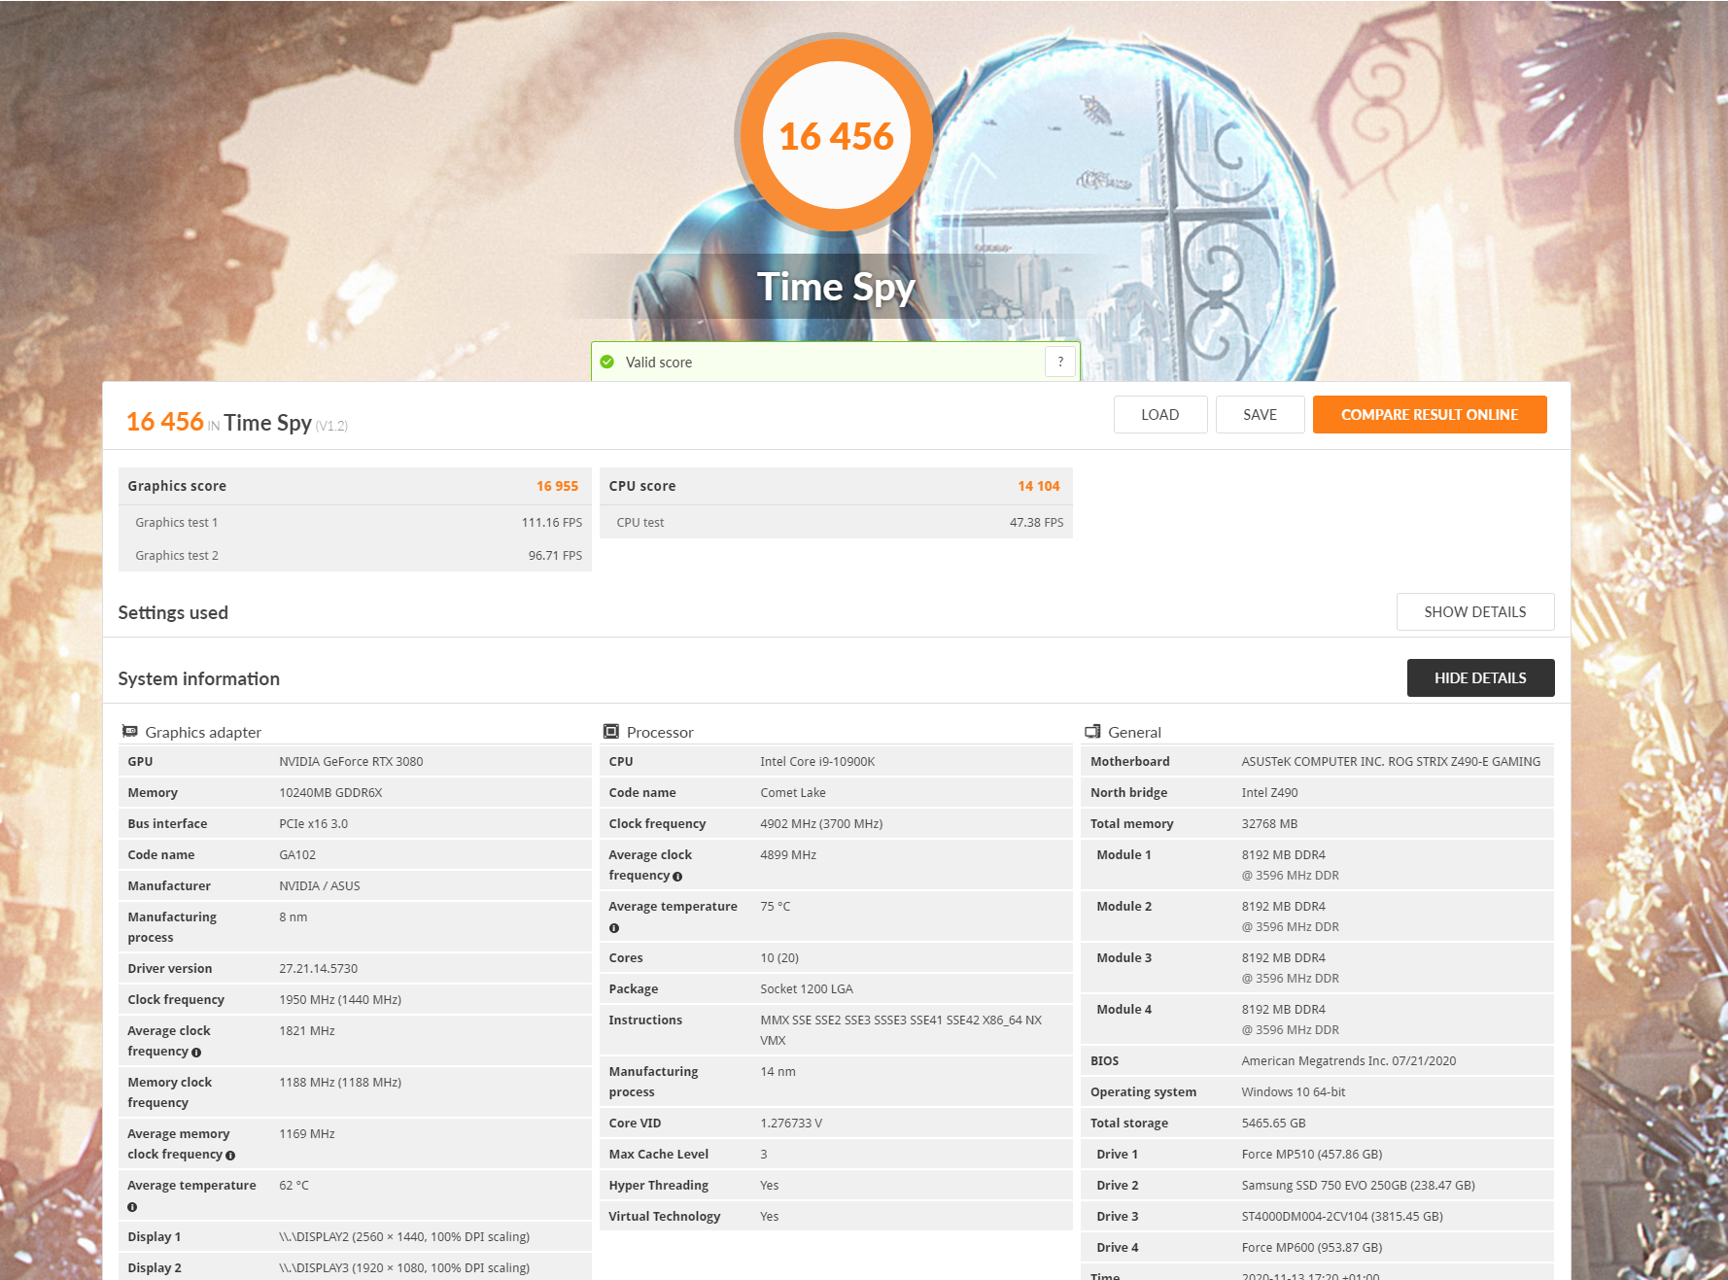The image size is (1728, 1280).
Task: Click the Module 4 label
Action: pyautogui.click(x=1123, y=1010)
